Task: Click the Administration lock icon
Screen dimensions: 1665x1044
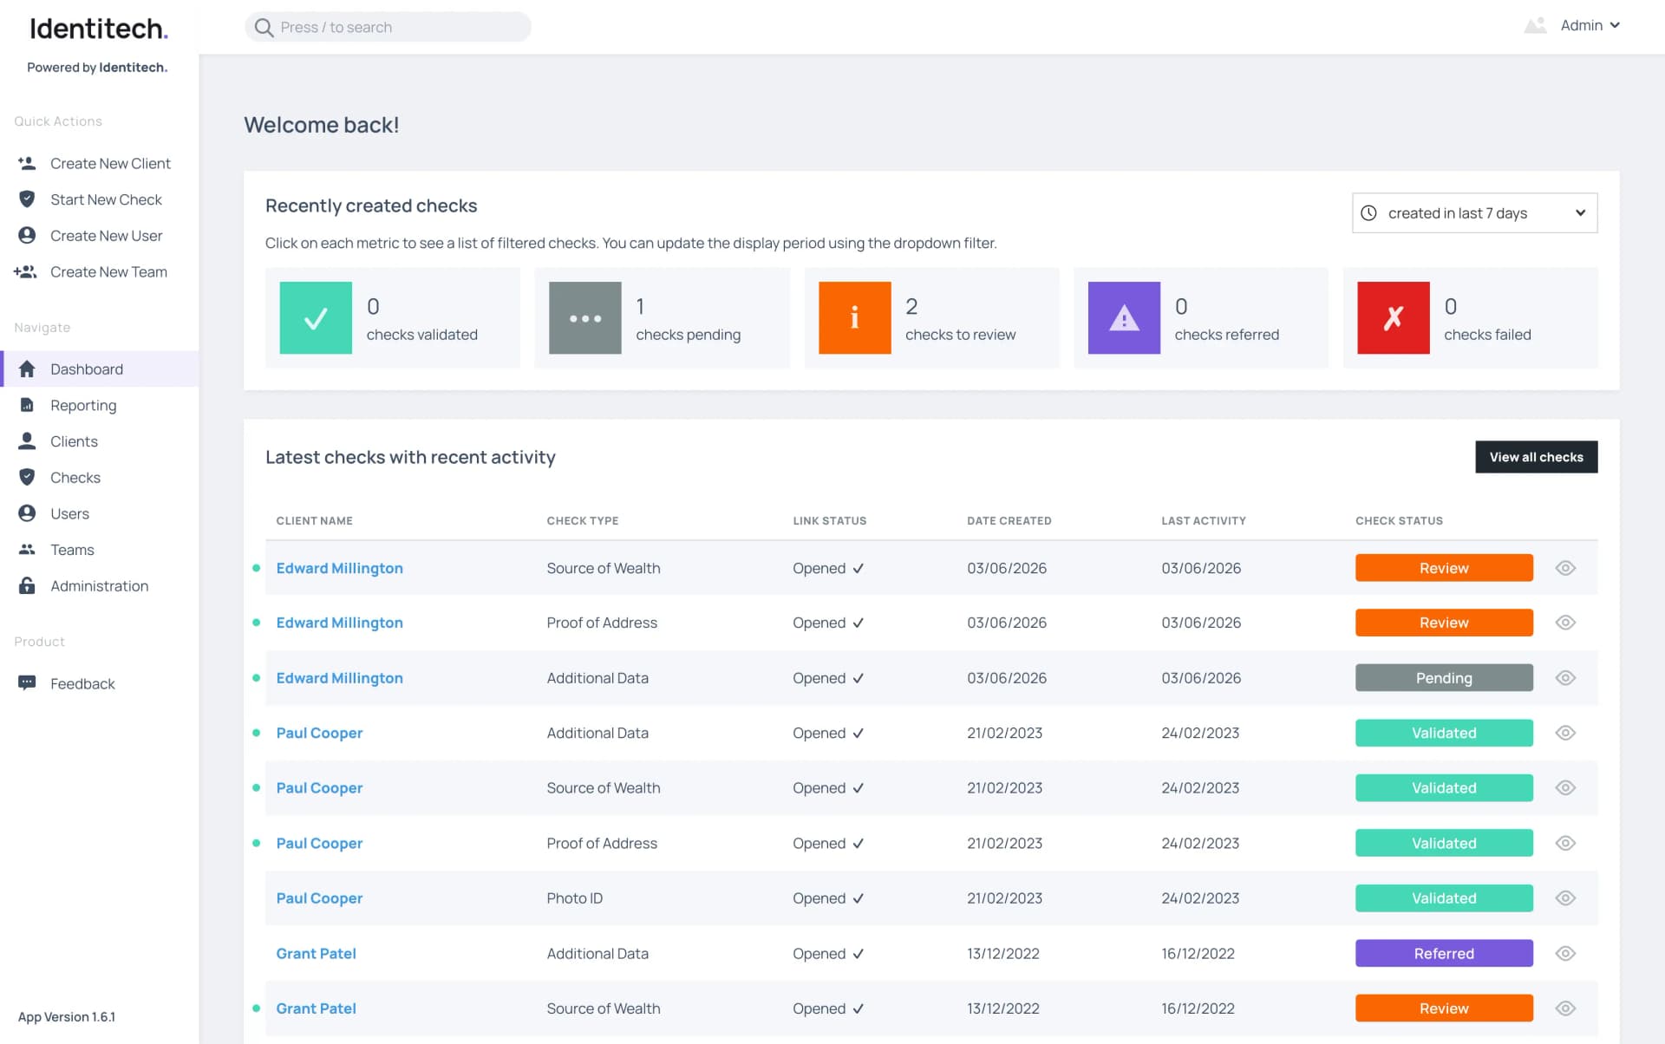Action: point(27,585)
